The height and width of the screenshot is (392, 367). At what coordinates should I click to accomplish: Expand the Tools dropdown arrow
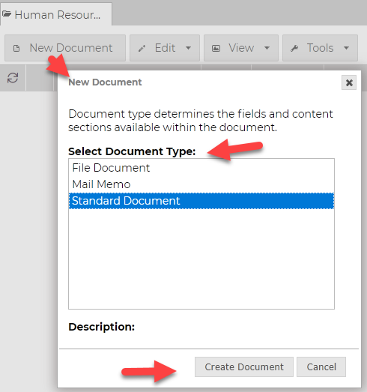[346, 48]
